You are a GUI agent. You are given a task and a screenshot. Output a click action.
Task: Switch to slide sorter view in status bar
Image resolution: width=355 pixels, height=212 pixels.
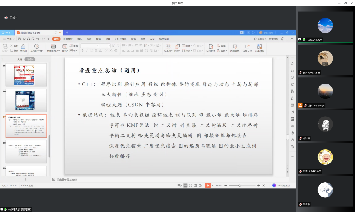[x=190, y=186]
